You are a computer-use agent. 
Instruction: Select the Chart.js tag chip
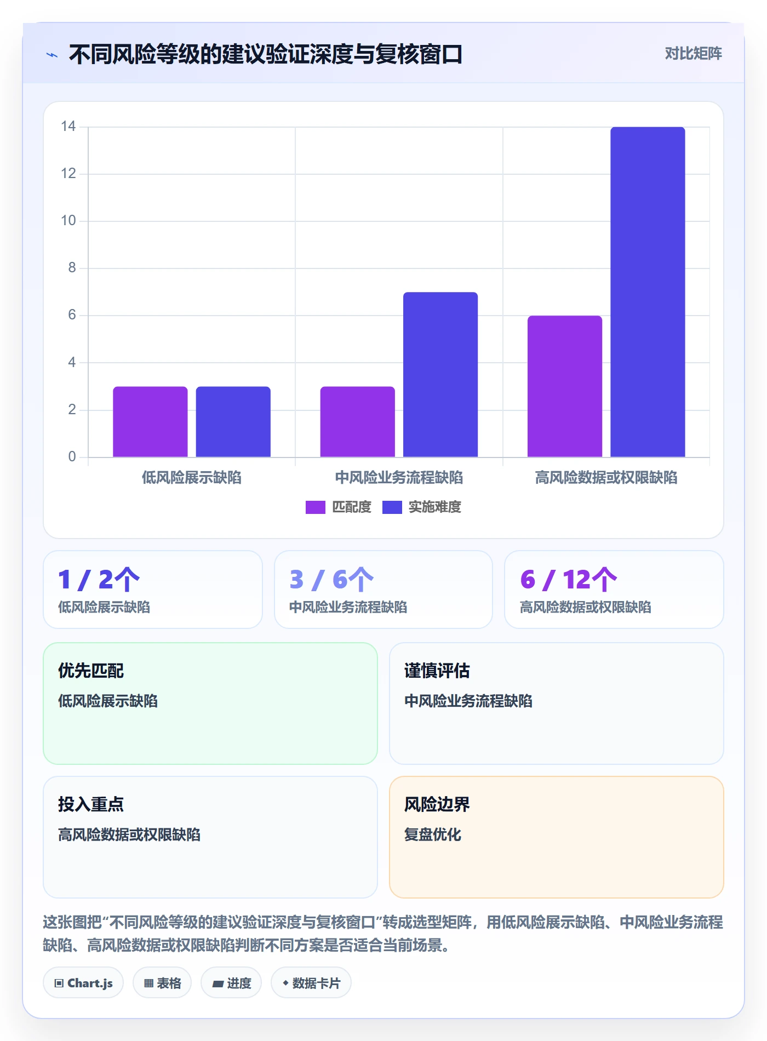[x=83, y=983]
